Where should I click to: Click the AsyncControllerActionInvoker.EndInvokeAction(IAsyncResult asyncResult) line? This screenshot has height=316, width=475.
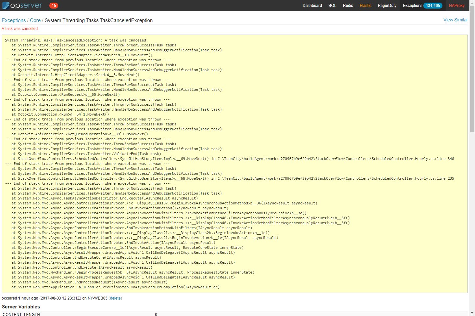point(113,243)
